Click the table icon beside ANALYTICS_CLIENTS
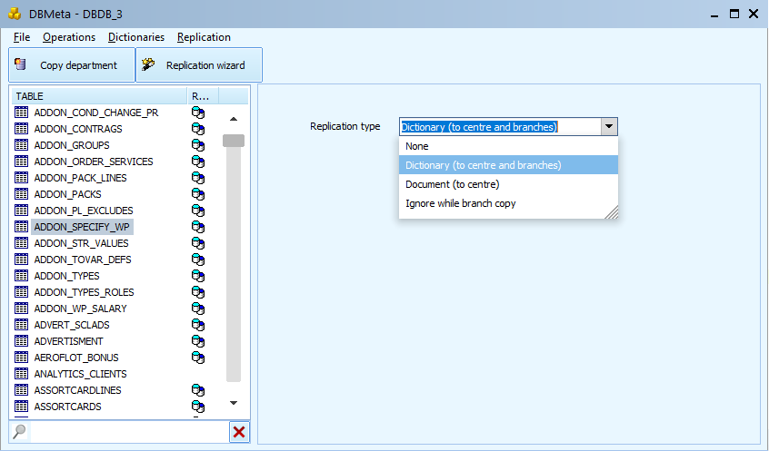This screenshot has height=451, width=769. (22, 374)
